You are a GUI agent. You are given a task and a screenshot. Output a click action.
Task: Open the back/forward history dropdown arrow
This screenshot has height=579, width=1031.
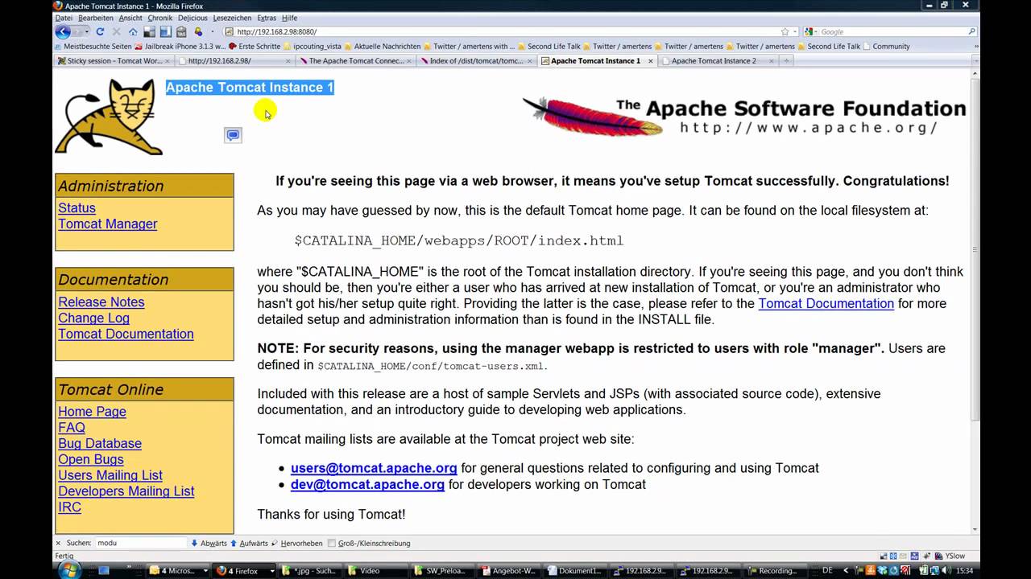click(x=85, y=31)
